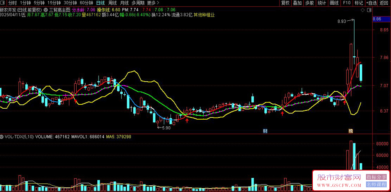The width and height of the screenshot is (391, 192).
Task: Click the 标记 mark button
Action: (359, 3)
